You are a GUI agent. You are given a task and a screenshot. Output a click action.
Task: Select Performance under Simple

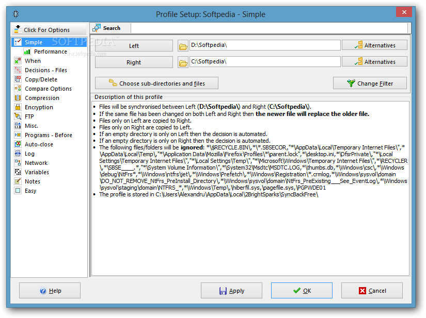(x=50, y=52)
